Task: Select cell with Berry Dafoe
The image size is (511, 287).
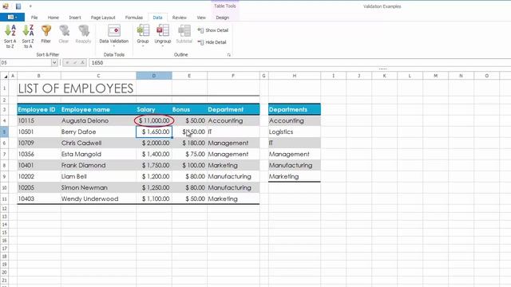Action: click(x=98, y=132)
